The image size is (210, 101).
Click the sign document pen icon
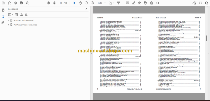tap(139, 3)
